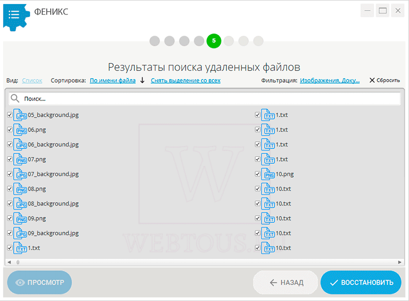Image resolution: width=409 pixels, height=301 pixels.
Task: Click the Сбросить filter reset text
Action: coord(388,80)
